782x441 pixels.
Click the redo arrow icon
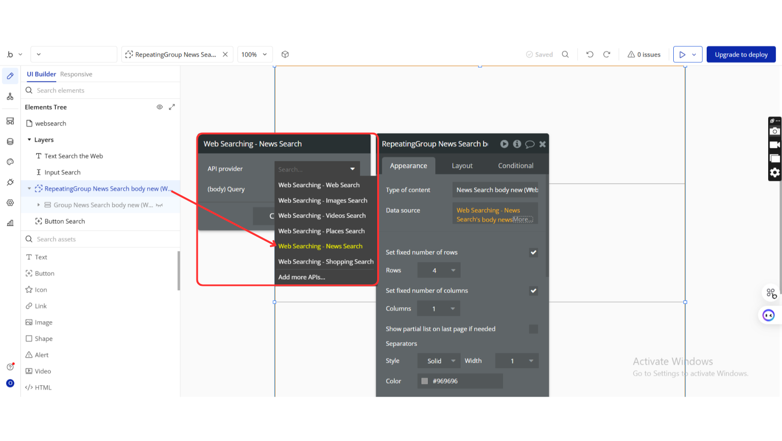point(607,54)
